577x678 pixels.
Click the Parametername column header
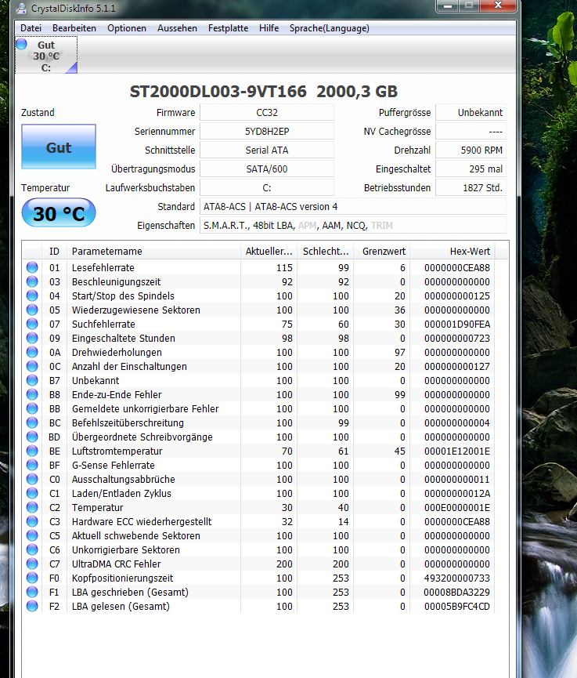coord(153,252)
